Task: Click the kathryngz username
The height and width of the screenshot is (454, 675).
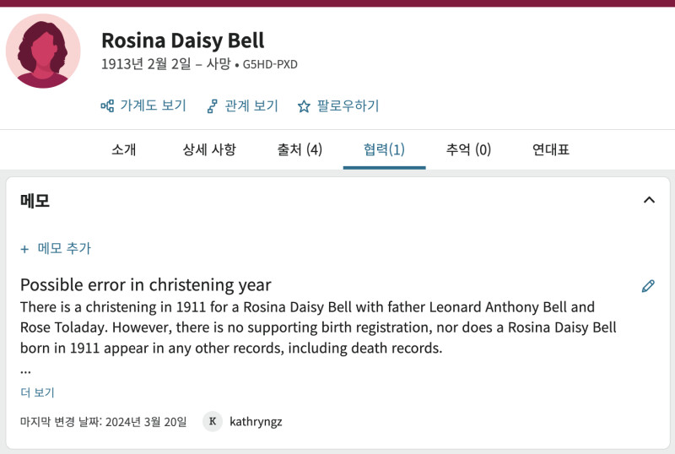Action: point(256,422)
